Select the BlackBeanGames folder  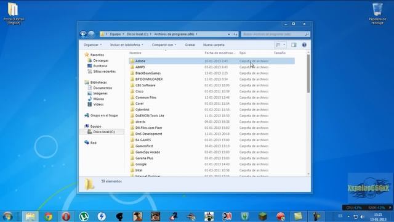point(148,73)
